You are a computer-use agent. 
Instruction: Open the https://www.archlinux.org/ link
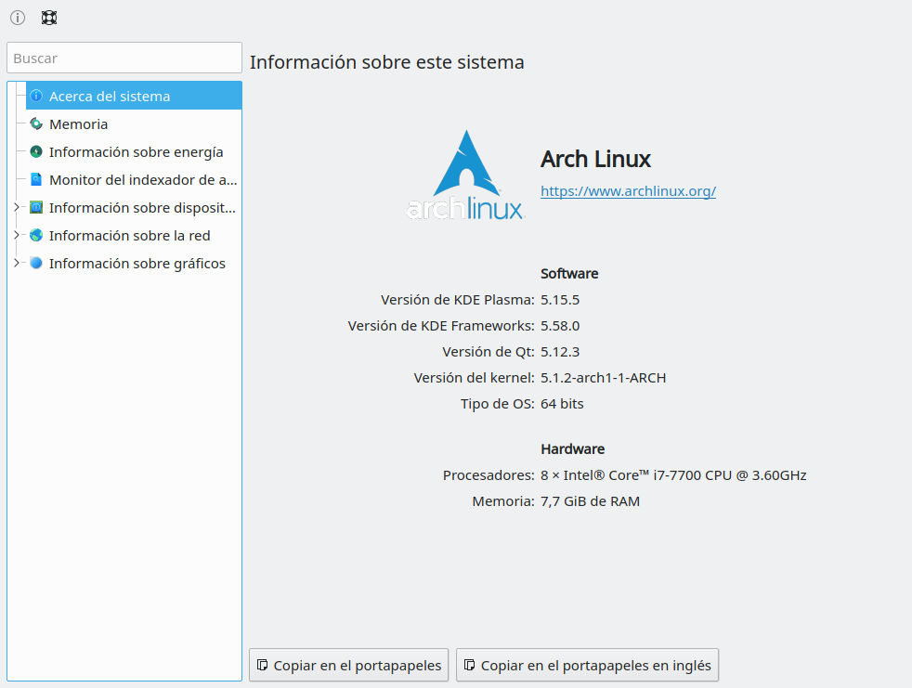628,191
